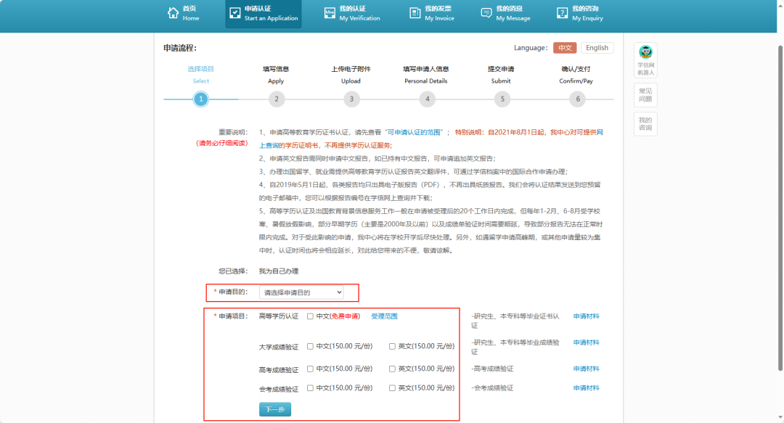Viewport: 784px width, 423px height.
Task: Click the Home house icon
Action: [x=173, y=13]
